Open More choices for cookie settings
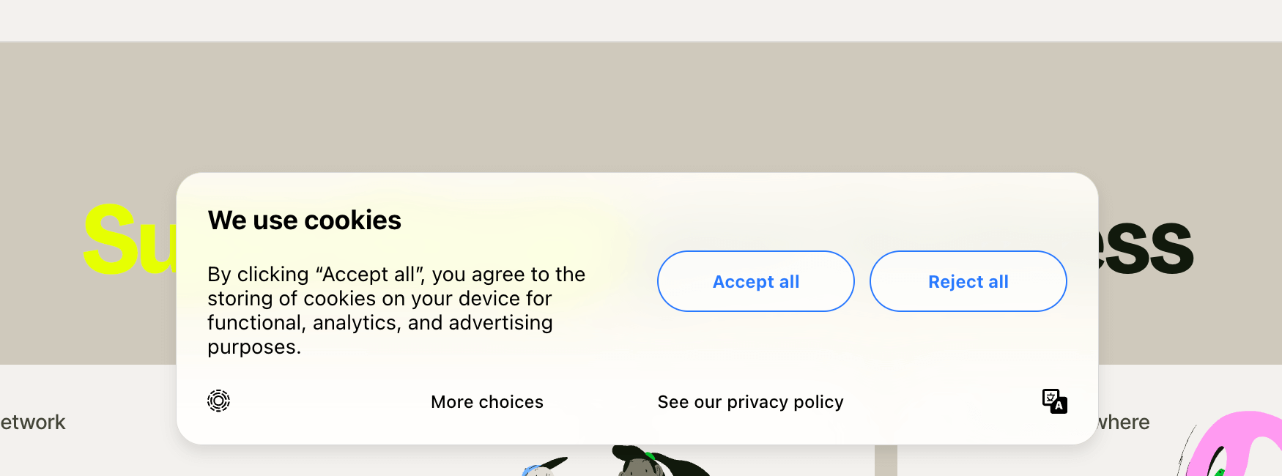Image resolution: width=1282 pixels, height=476 pixels. coord(486,402)
